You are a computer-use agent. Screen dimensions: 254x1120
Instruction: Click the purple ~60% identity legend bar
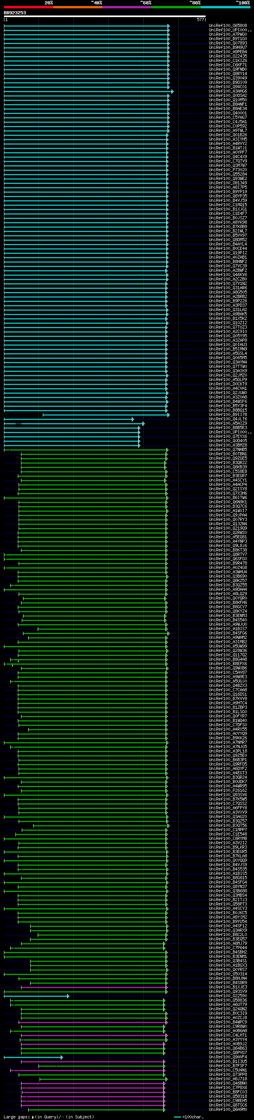(x=127, y=7)
